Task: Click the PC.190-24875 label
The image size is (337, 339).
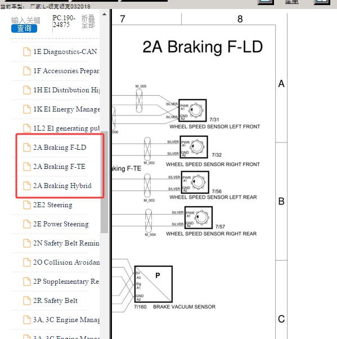Action: (64, 21)
